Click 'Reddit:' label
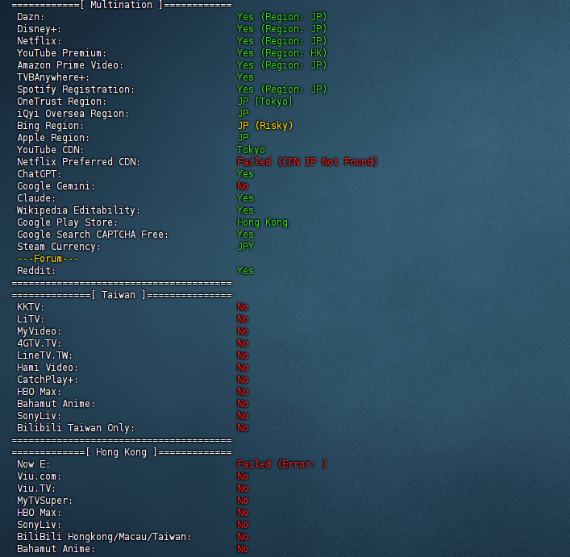This screenshot has width=570, height=557. coord(36,271)
